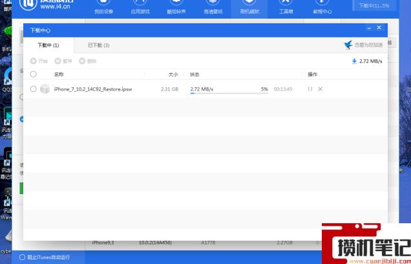Open 教程中心 tutorial center

point(322,7)
